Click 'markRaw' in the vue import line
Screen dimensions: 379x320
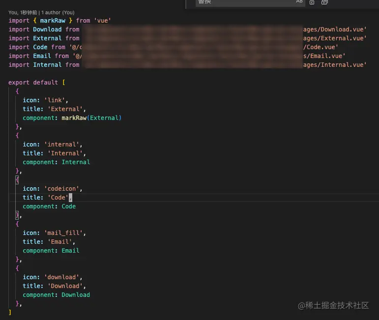pos(53,21)
